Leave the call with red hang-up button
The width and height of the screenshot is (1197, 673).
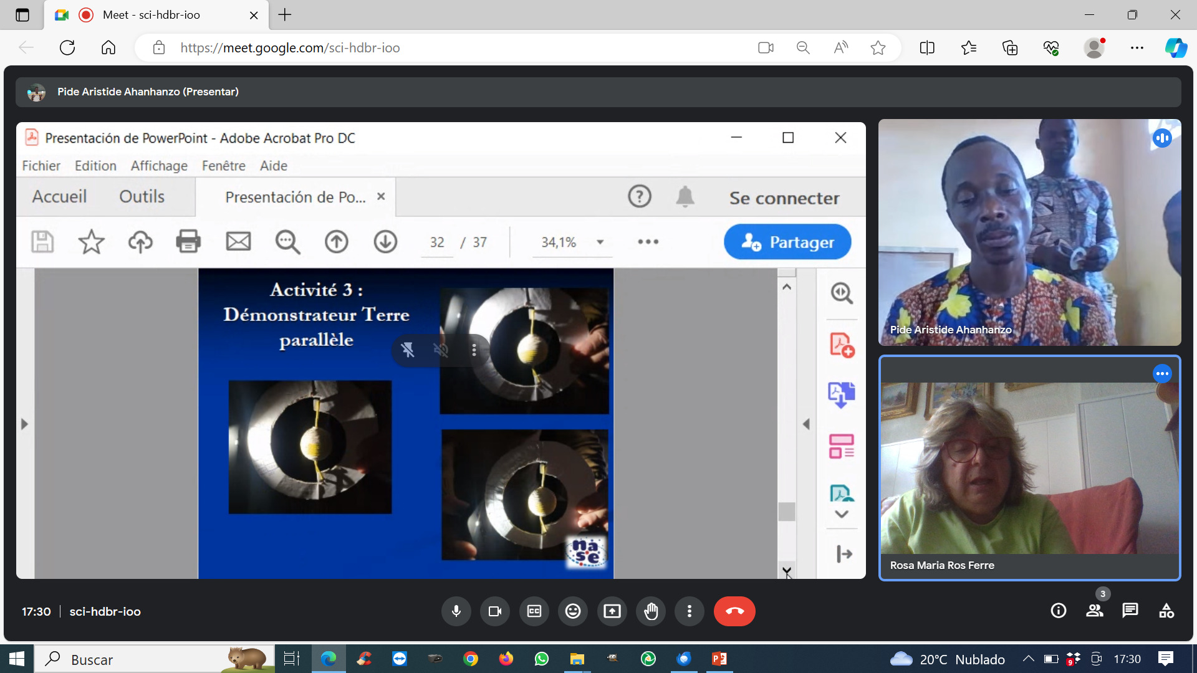tap(734, 611)
